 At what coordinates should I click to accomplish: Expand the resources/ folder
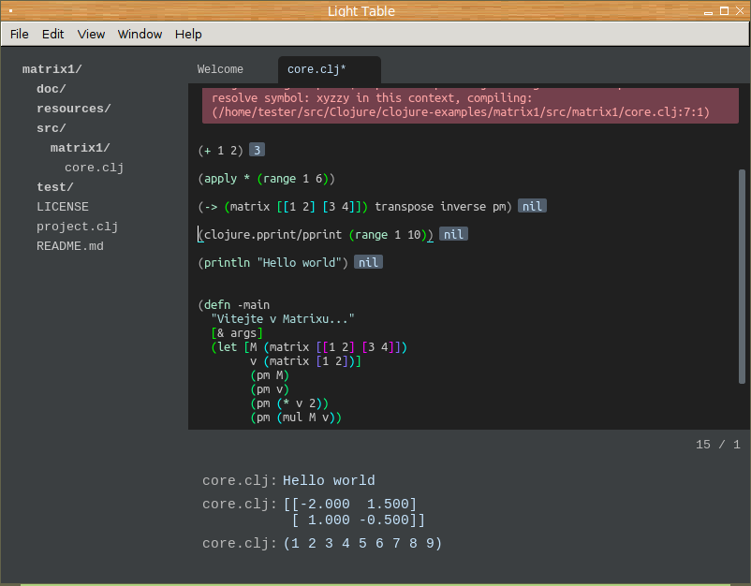click(x=73, y=109)
